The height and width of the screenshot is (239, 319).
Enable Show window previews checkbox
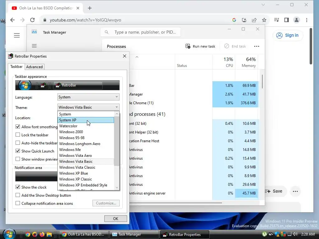point(18,159)
